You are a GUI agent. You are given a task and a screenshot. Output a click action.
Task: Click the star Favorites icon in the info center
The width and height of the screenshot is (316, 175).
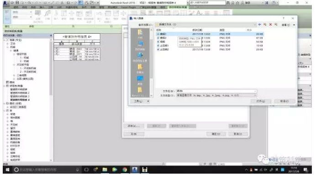(238, 3)
